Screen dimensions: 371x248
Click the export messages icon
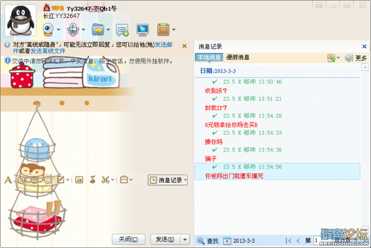click(x=331, y=58)
